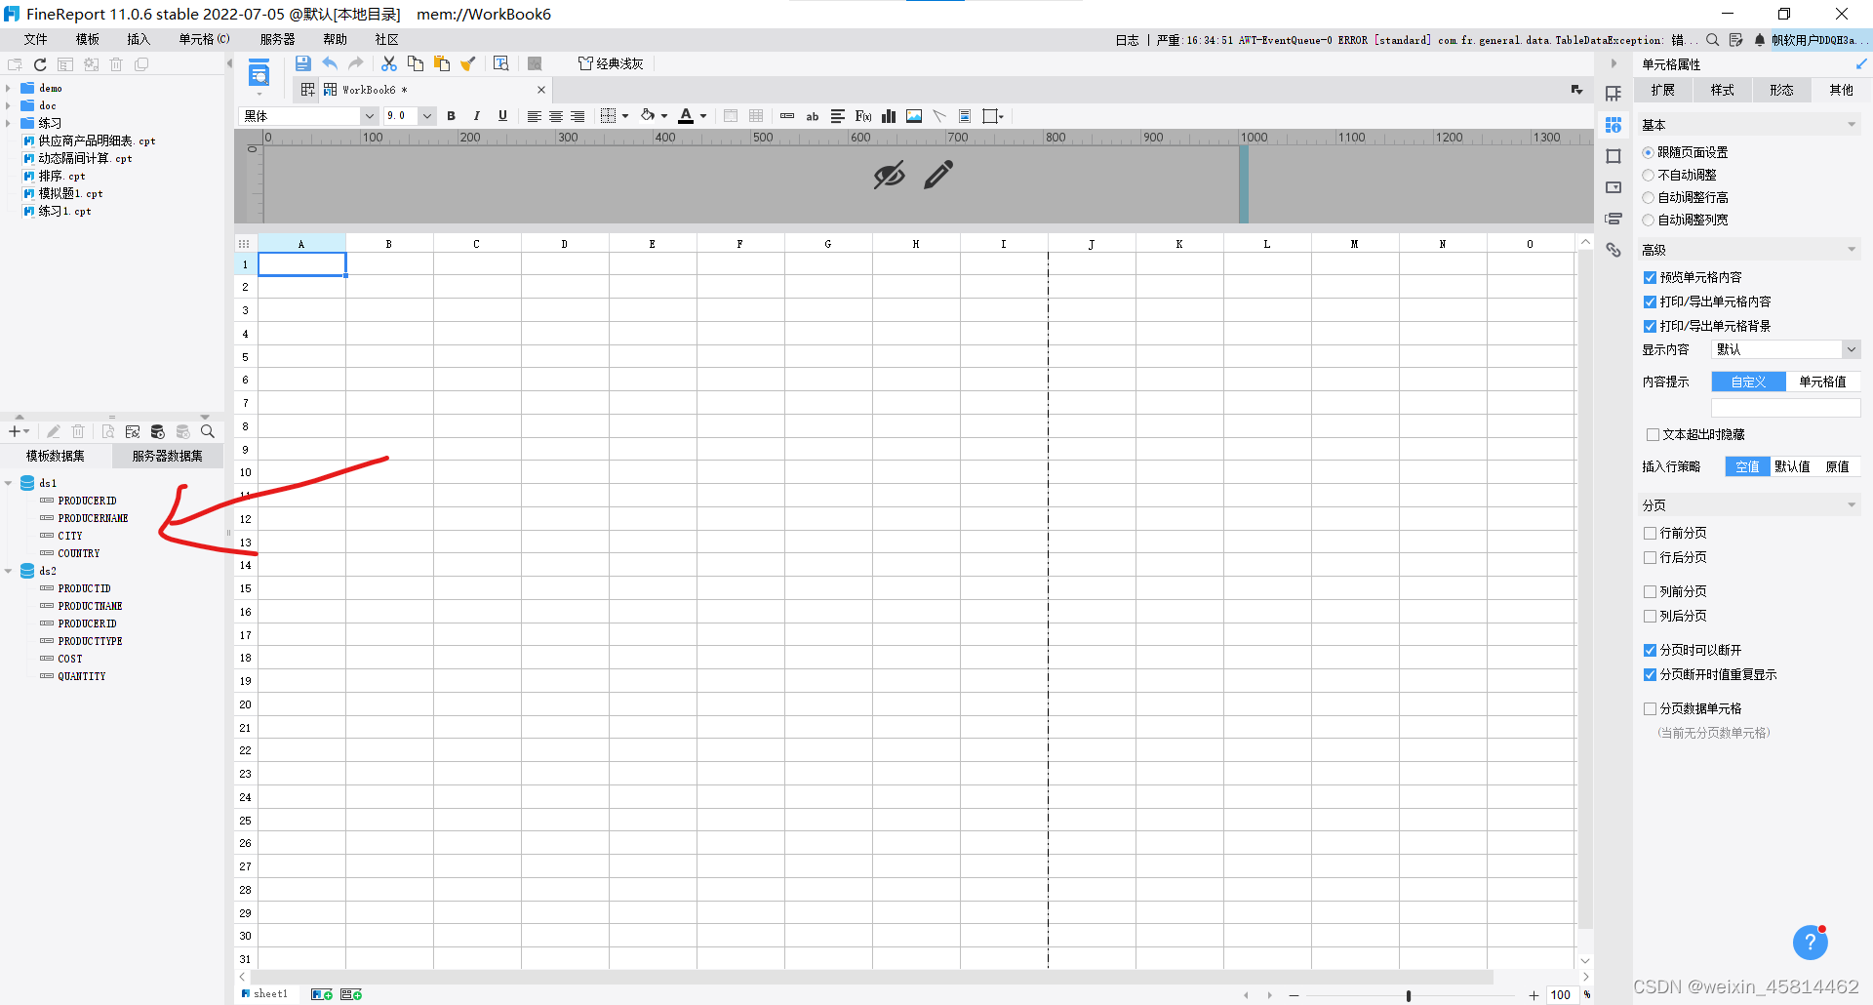The height and width of the screenshot is (1005, 1873).
Task: Open the 插入 menu
Action: coord(139,39)
